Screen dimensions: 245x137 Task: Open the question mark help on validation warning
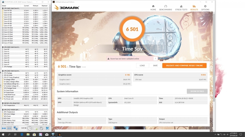coord(155,59)
